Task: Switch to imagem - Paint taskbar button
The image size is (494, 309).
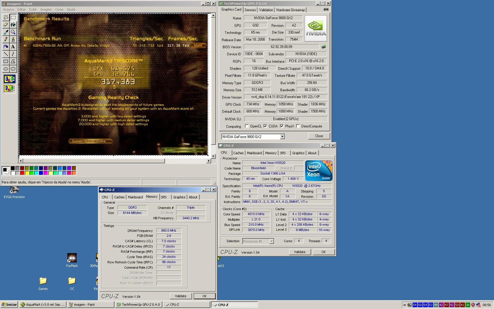Action: coord(90,305)
